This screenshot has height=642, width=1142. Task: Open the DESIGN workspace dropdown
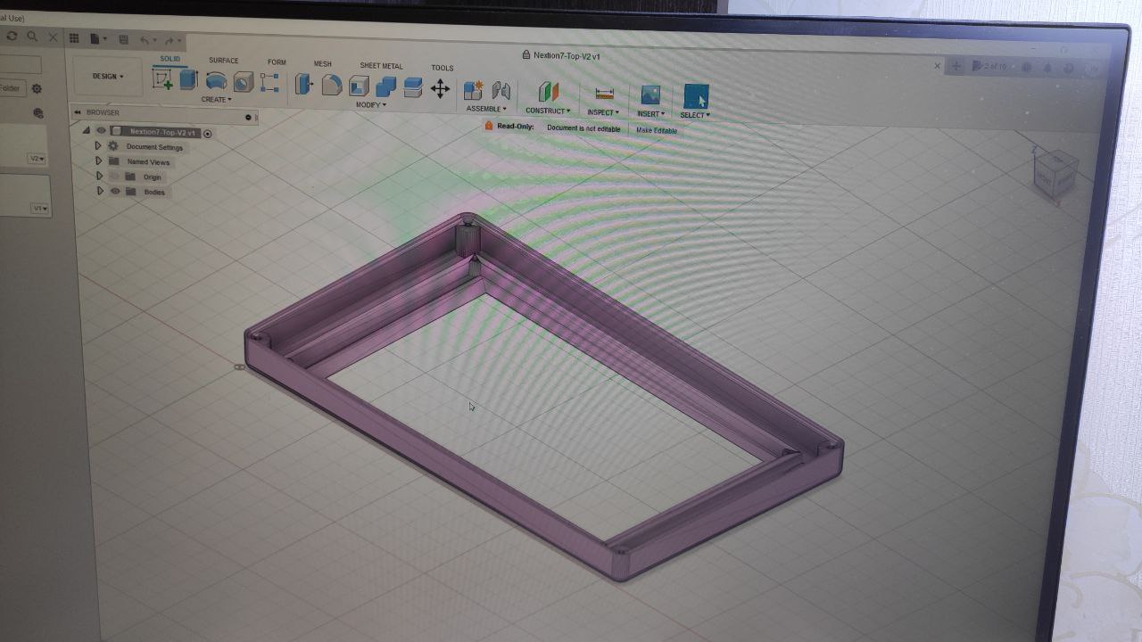pos(108,77)
